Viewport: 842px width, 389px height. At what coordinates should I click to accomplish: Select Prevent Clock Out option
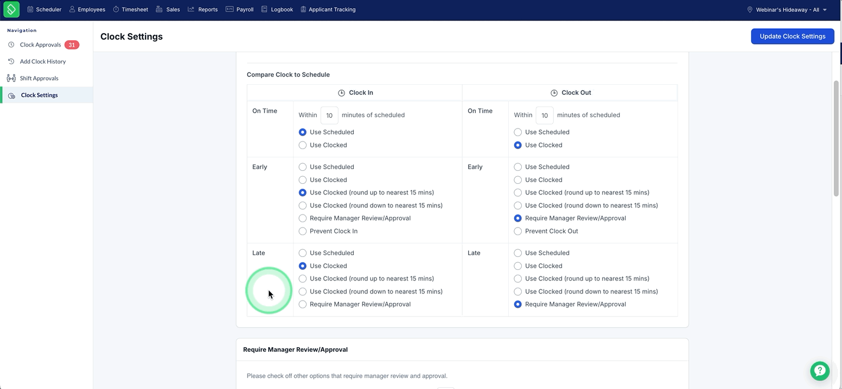tap(518, 231)
